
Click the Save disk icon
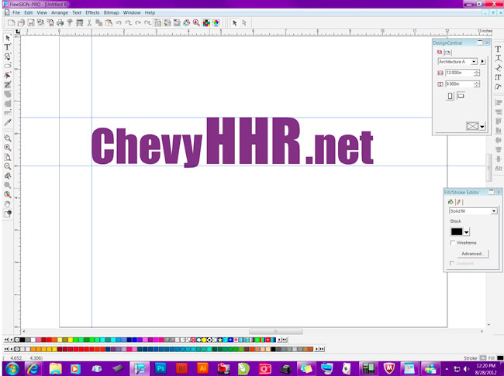point(30,22)
